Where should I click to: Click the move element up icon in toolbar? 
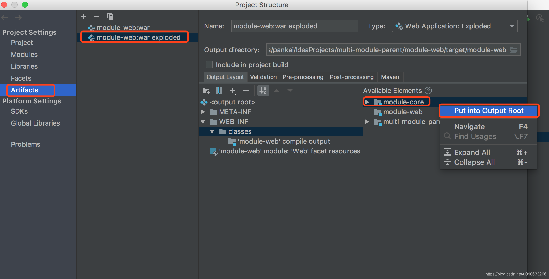(278, 90)
